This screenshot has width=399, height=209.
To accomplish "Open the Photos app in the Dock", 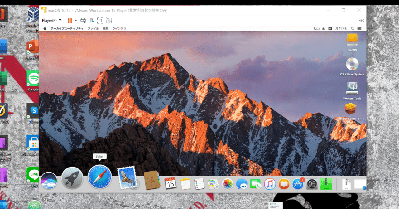I will tap(228, 184).
